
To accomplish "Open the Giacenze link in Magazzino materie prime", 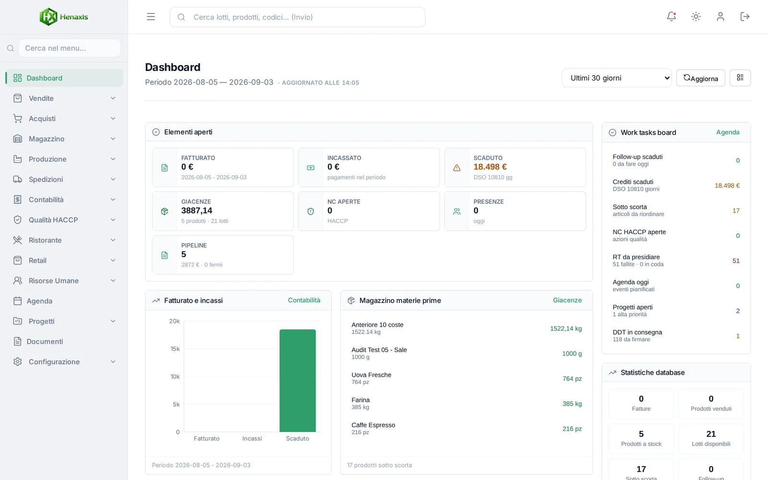I will tap(567, 300).
